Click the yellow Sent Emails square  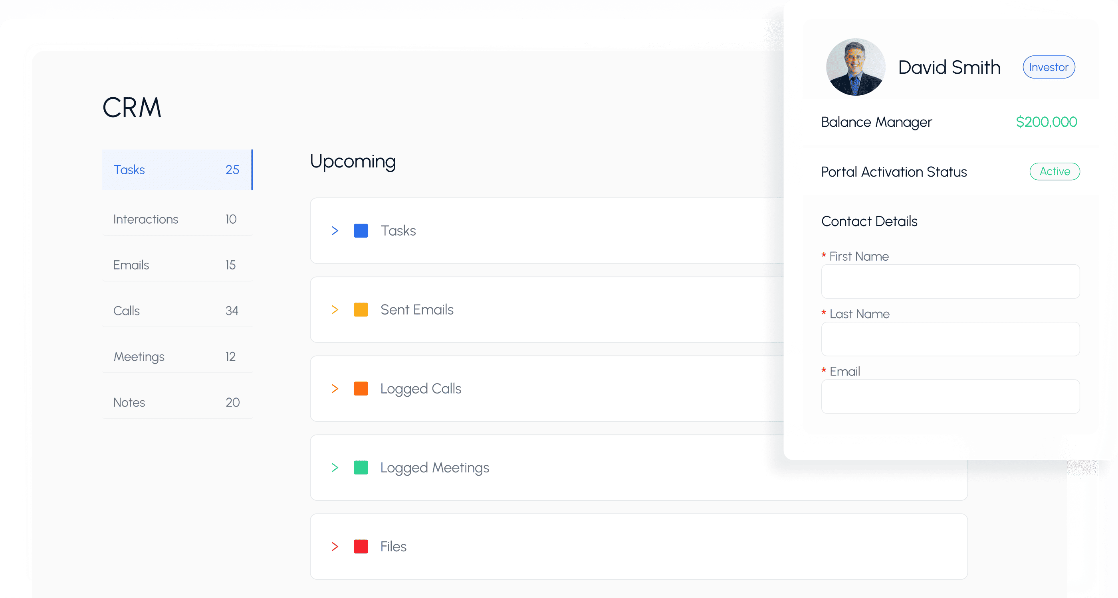pyautogui.click(x=361, y=309)
